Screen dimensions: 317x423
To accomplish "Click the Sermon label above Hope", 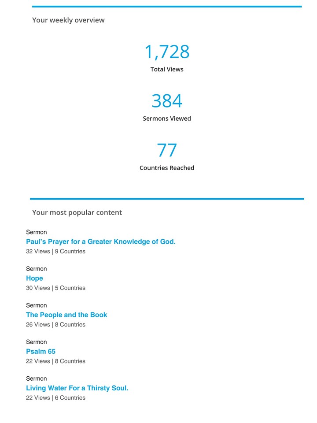I will [37, 269].
